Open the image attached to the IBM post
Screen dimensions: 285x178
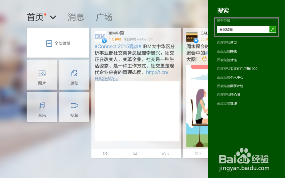[x=137, y=111]
